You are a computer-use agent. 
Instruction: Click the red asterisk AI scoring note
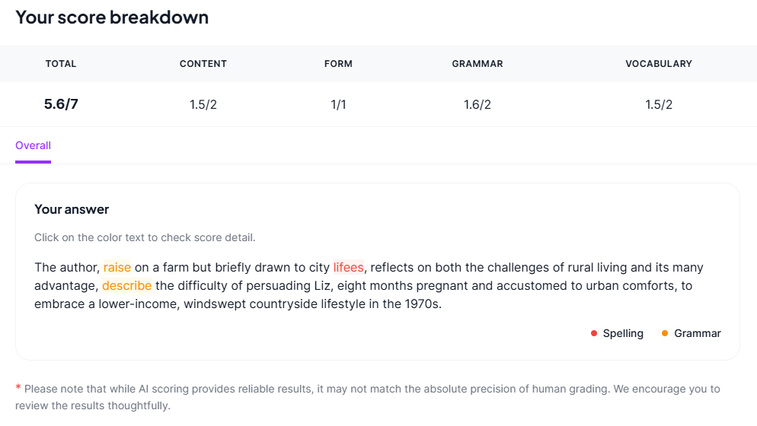point(18,388)
